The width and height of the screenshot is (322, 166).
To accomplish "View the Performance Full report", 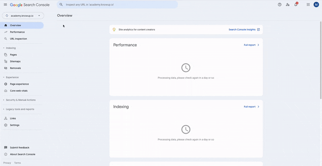I will tap(251, 45).
